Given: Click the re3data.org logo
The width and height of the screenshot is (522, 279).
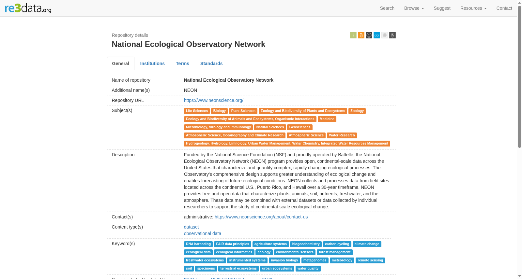Looking at the screenshot, I should (x=28, y=8).
